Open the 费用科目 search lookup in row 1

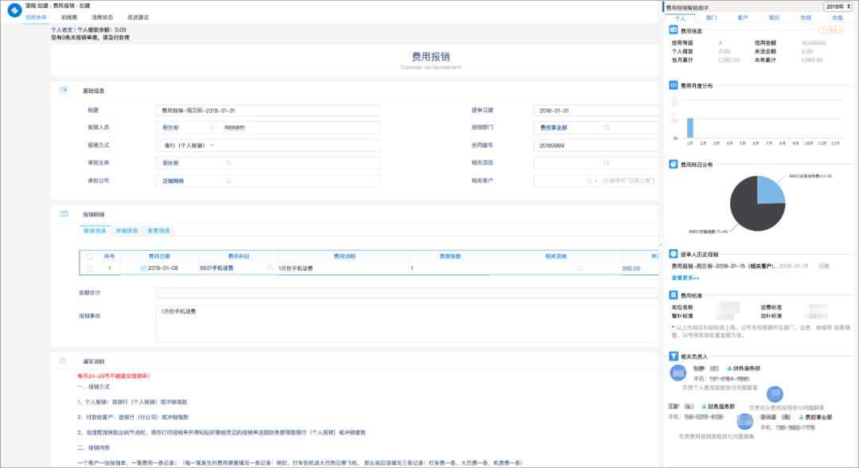coord(270,268)
